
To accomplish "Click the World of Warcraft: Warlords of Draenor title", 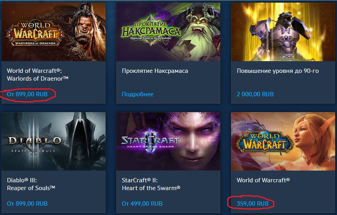I will coord(38,75).
